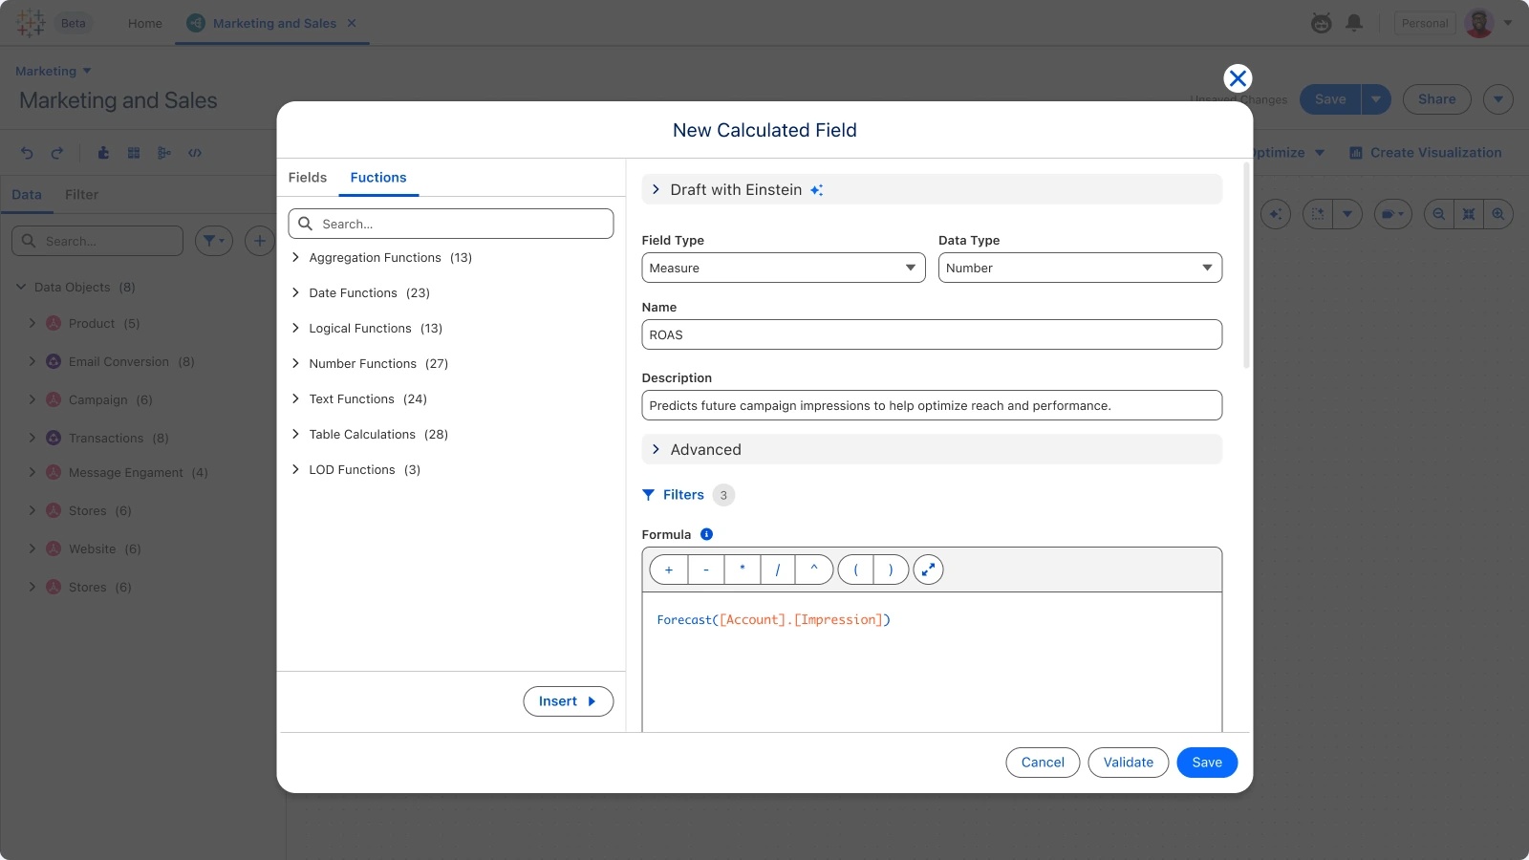The width and height of the screenshot is (1529, 860).
Task: Click the Insert button
Action: tap(569, 701)
